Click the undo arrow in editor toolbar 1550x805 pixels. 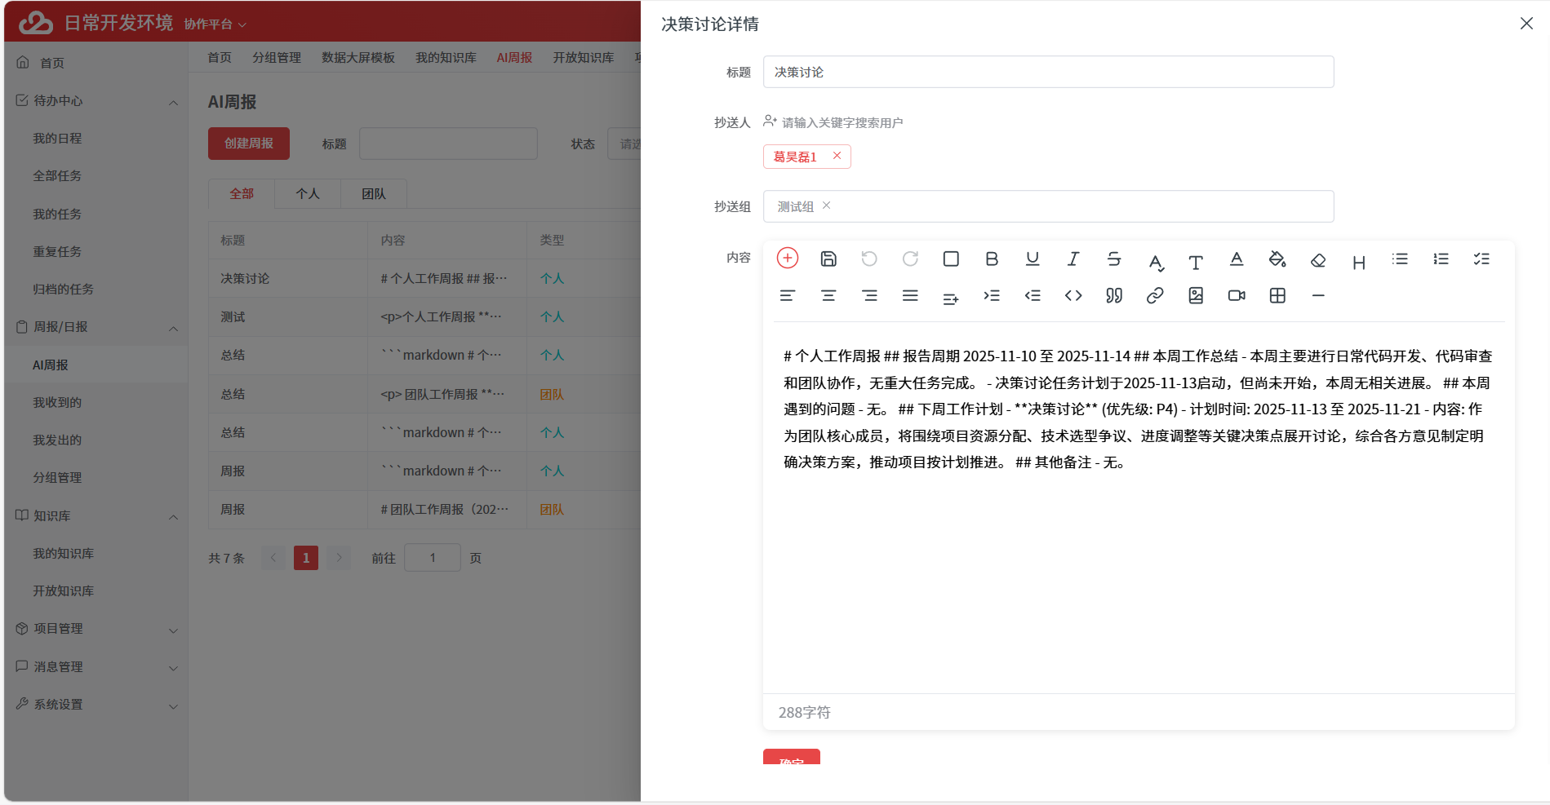click(869, 259)
